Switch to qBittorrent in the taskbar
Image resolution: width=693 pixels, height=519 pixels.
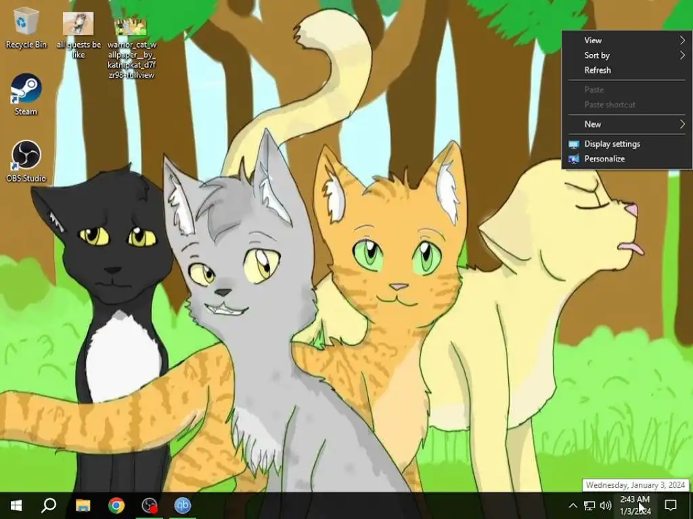coord(183,505)
